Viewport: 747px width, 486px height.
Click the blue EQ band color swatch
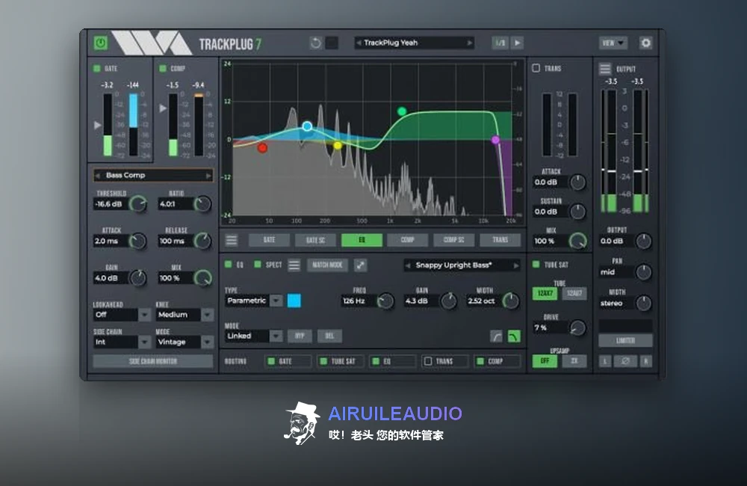pos(294,301)
